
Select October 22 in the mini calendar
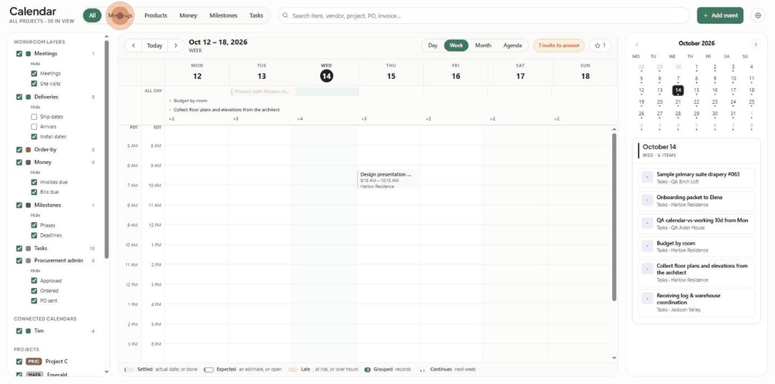(697, 102)
